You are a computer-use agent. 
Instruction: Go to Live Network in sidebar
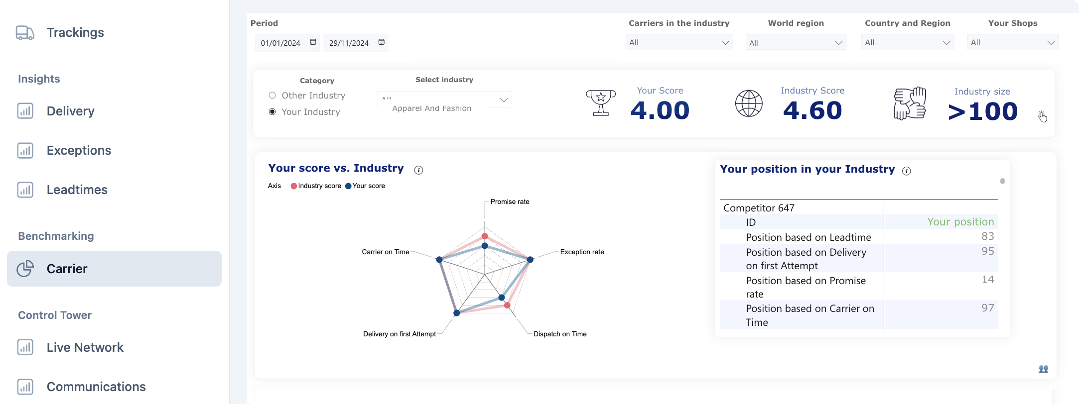pos(85,347)
